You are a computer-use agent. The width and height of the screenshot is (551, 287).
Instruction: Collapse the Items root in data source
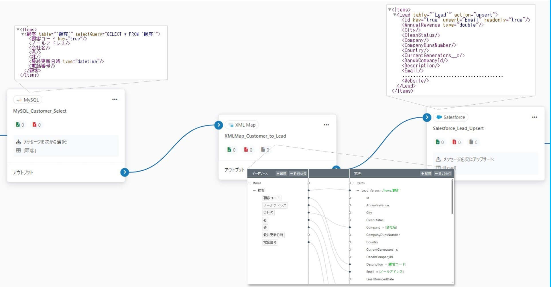(x=249, y=183)
